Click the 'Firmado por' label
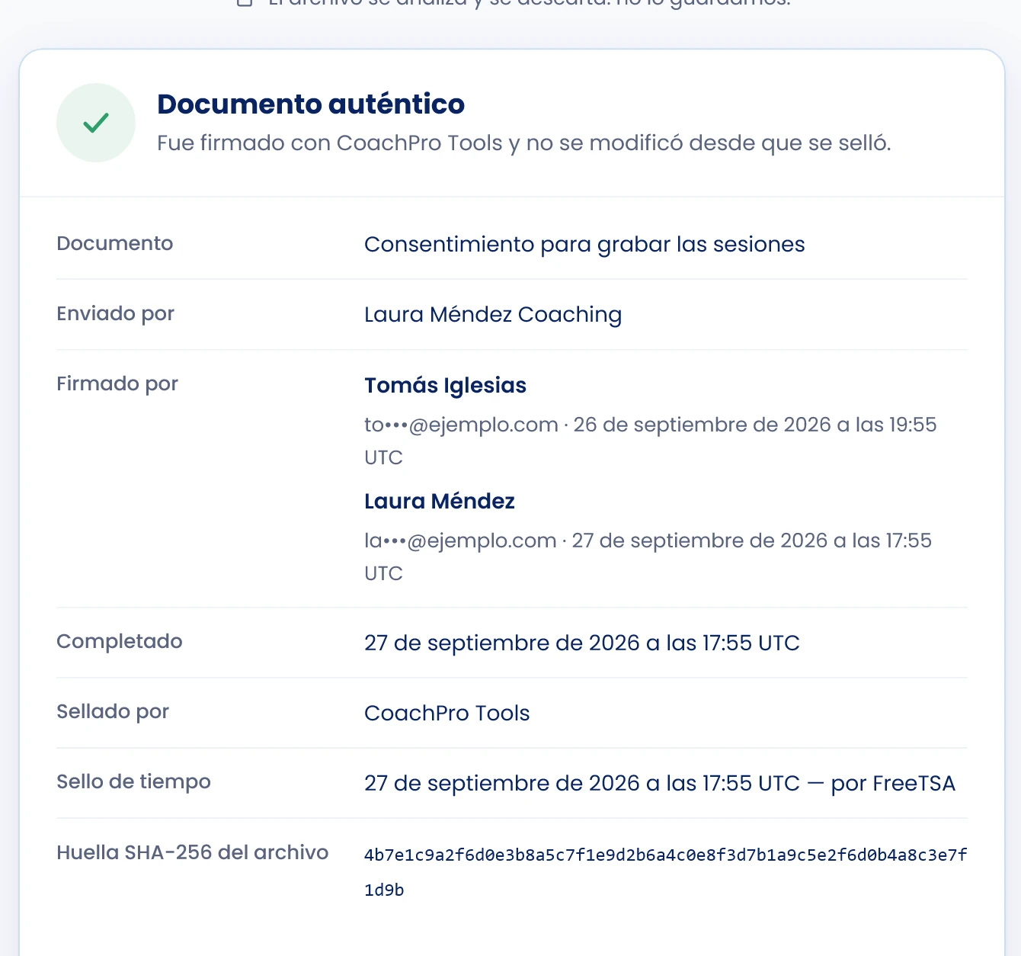The image size is (1021, 956). (117, 383)
